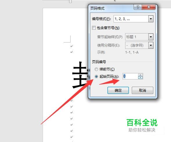Enable the 包含章节号 checkbox
171x142 pixels.
point(94,28)
